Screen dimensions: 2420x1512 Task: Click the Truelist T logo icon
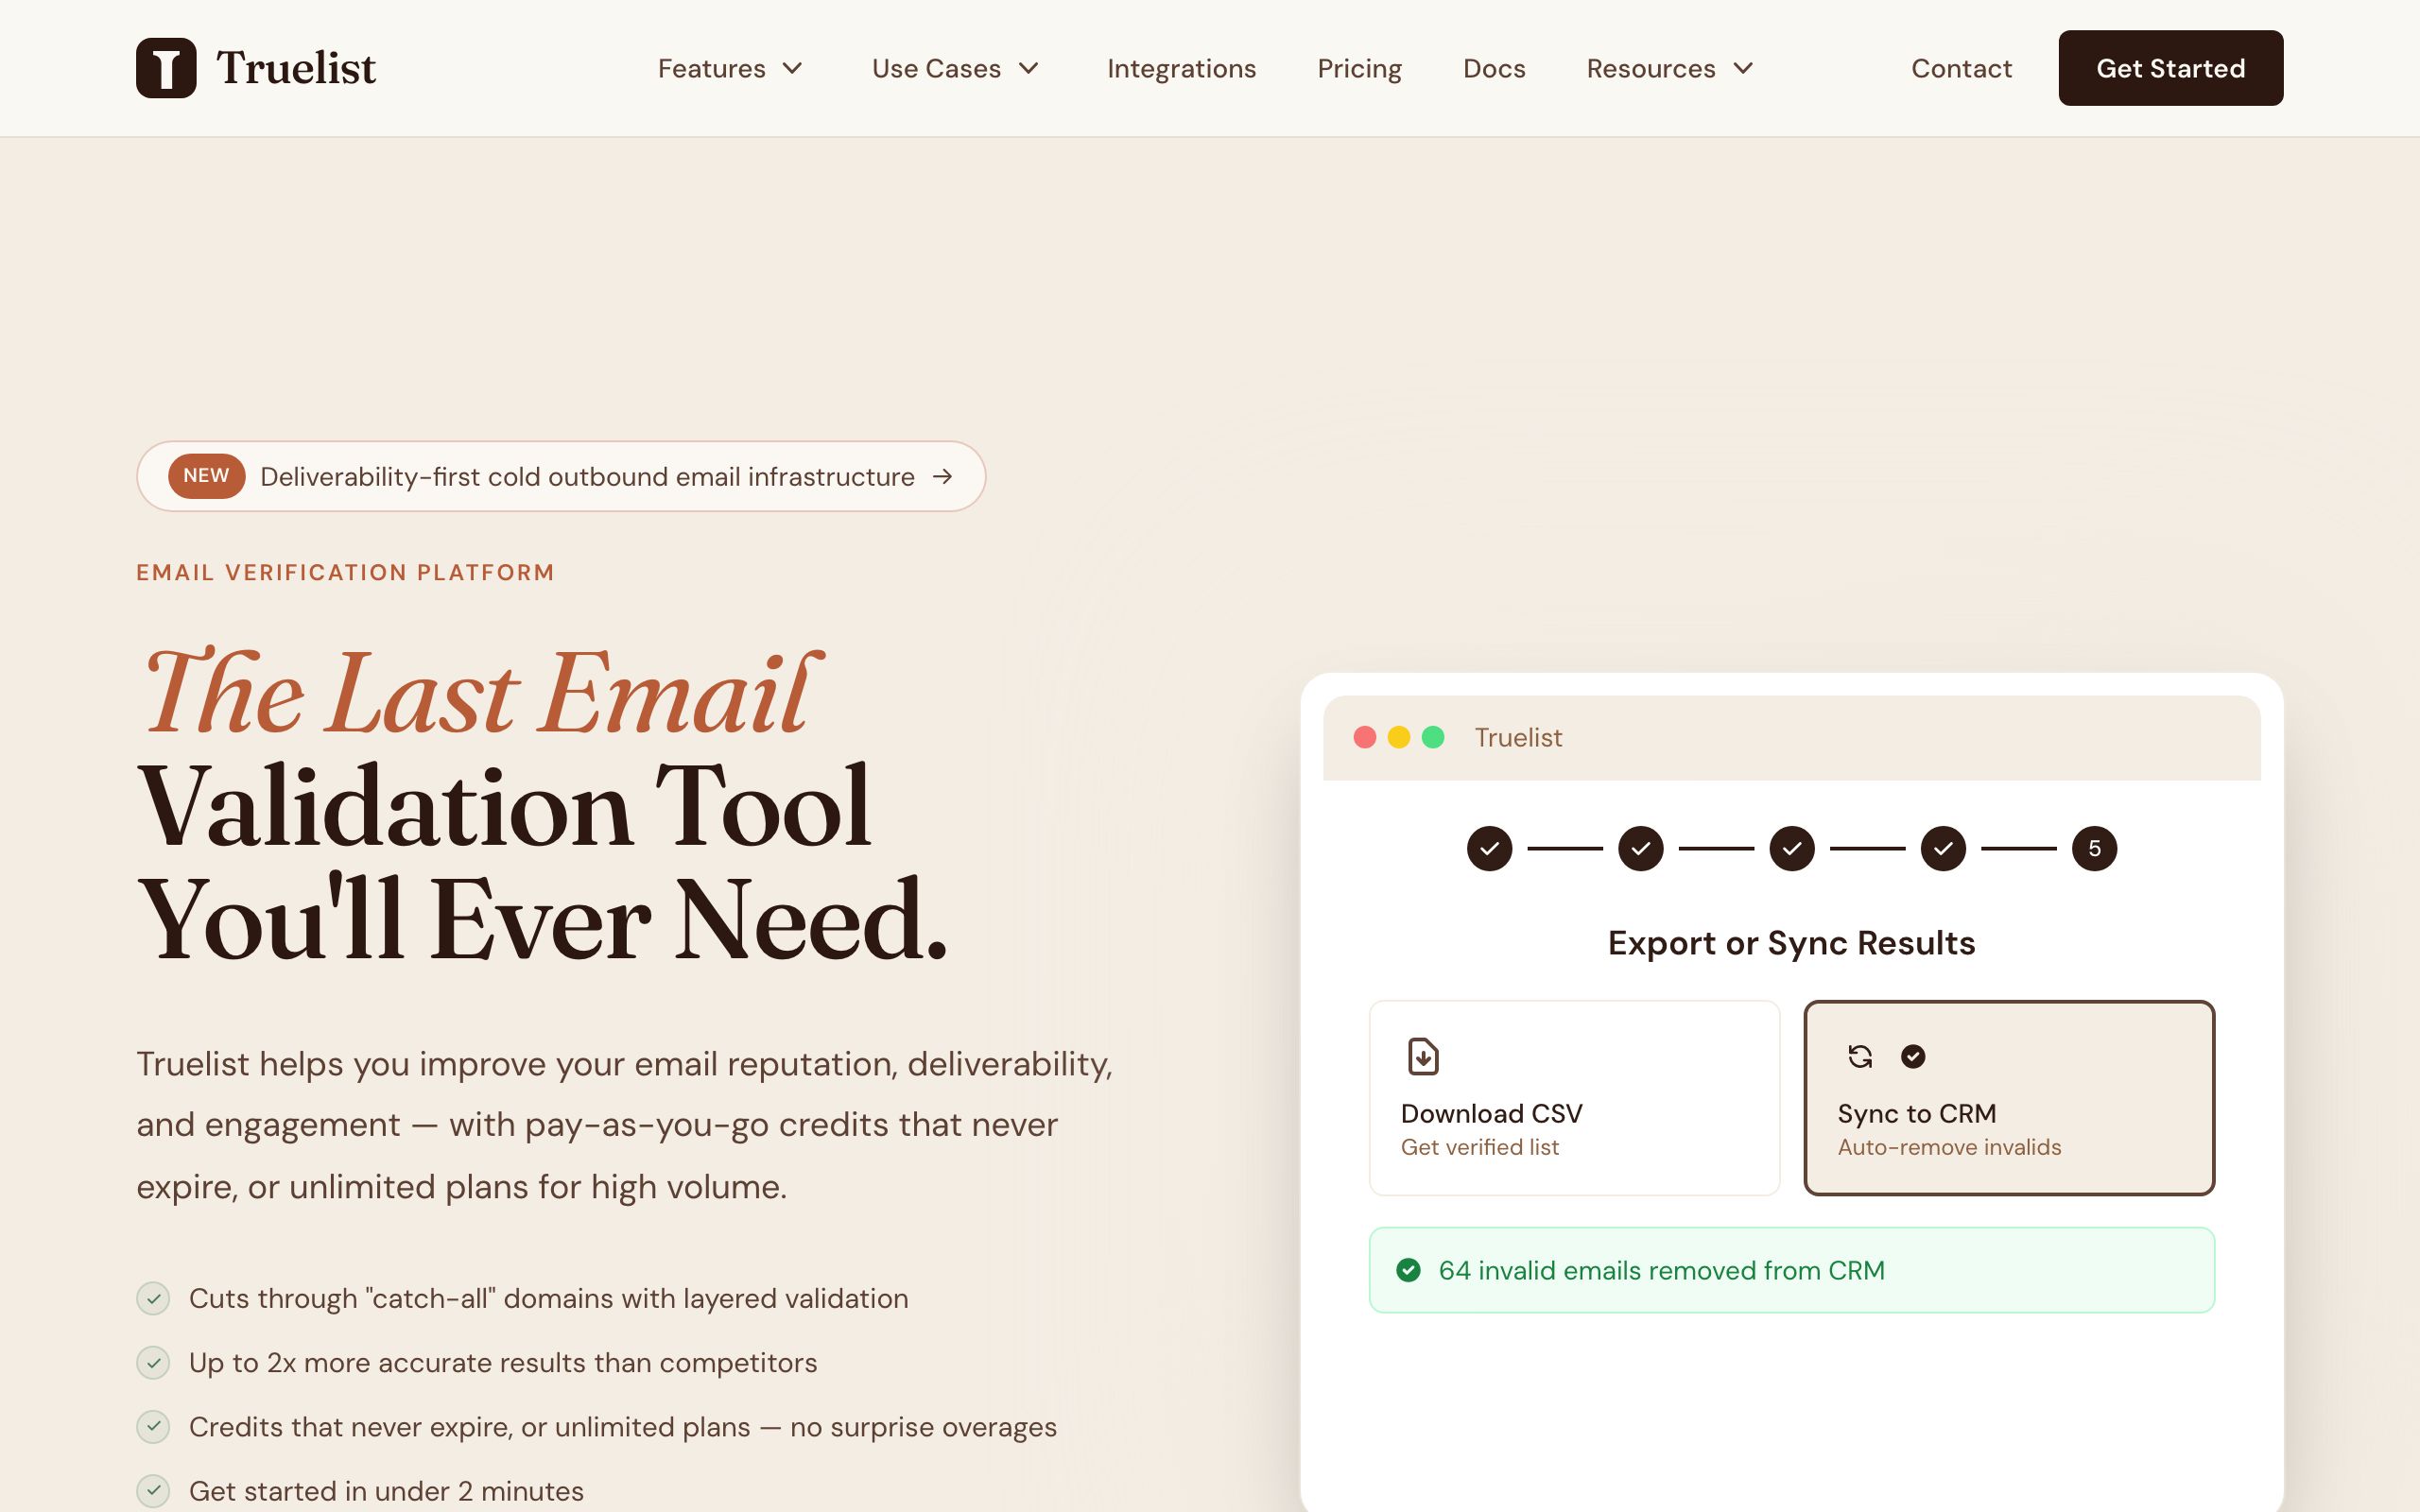pyautogui.click(x=166, y=68)
